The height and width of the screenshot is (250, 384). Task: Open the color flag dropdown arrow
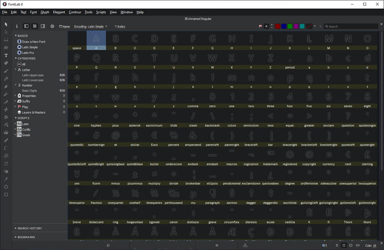315,26
